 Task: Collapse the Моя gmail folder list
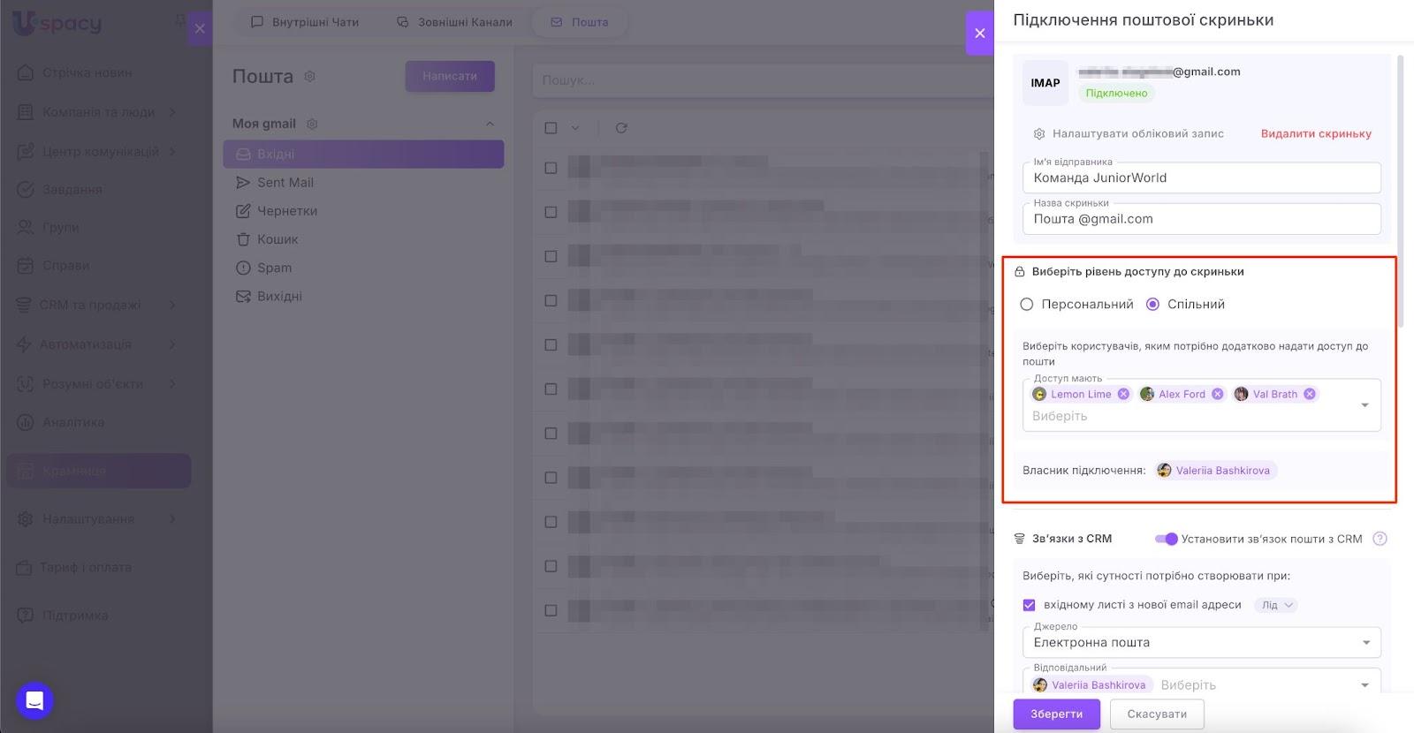[490, 124]
